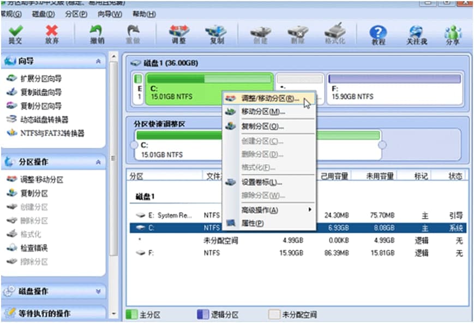Click the 撤销 (undo) toolbar icon

coord(97,34)
